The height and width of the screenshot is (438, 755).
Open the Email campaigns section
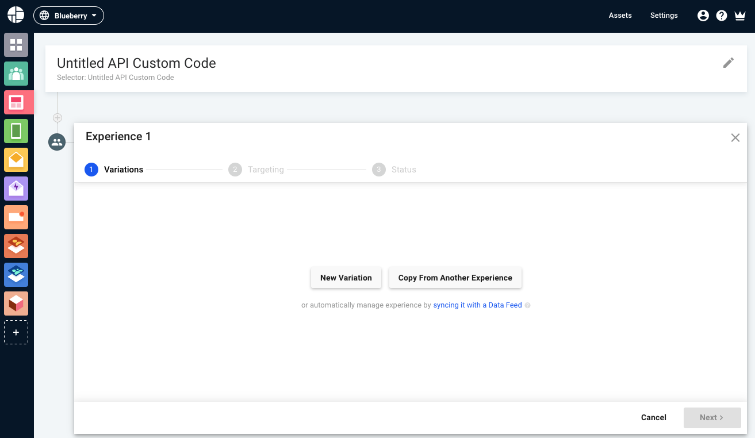[x=16, y=160]
